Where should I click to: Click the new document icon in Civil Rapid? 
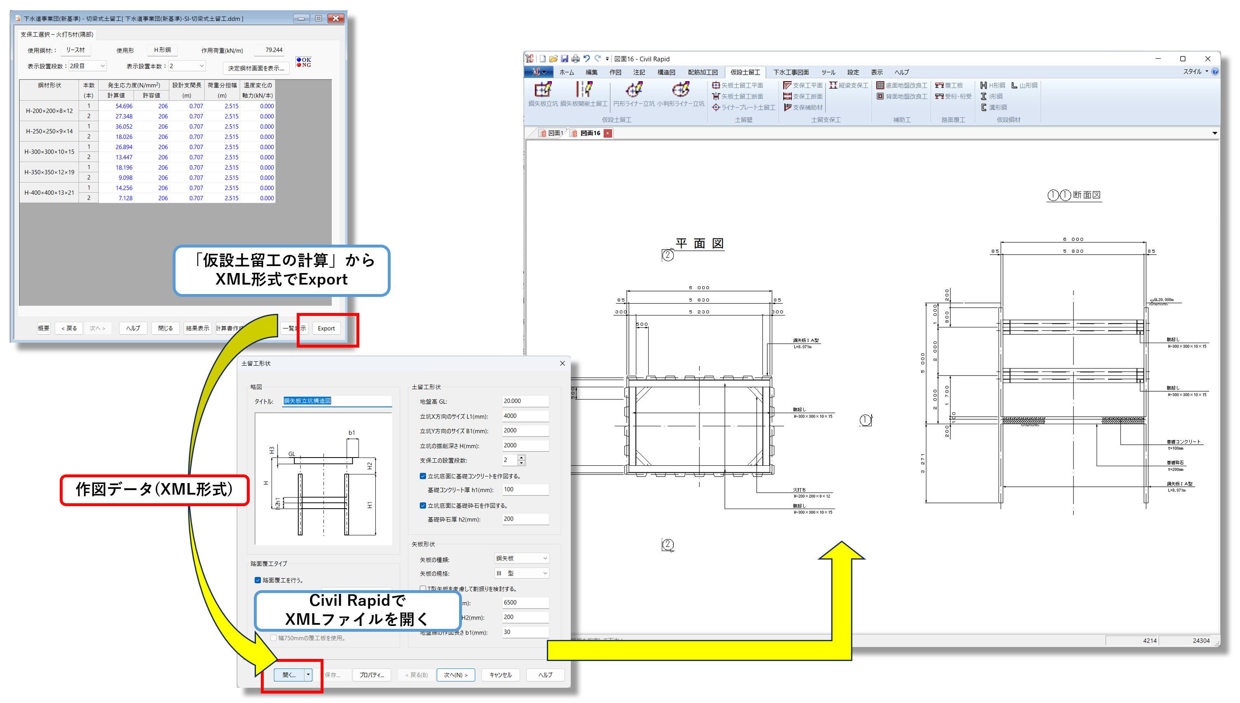click(x=542, y=59)
